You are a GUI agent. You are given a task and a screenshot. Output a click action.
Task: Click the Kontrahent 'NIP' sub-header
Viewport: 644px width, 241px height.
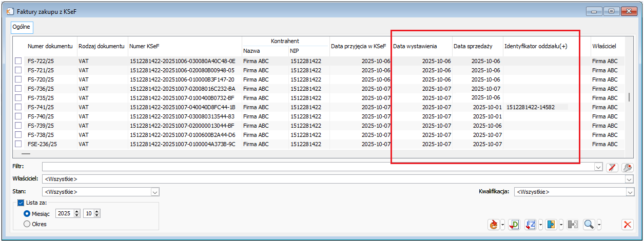[308, 51]
